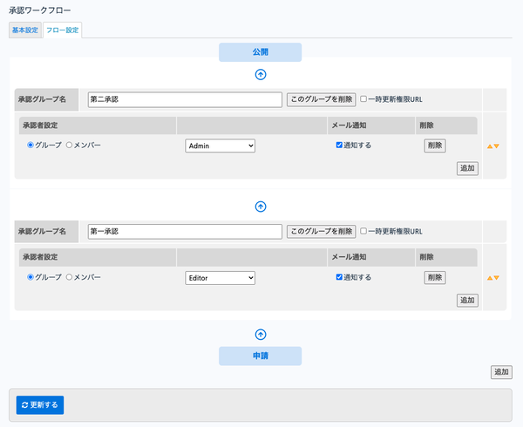Click the up-arrow circle icon below 公開
This screenshot has height=427, width=523.
261,74
